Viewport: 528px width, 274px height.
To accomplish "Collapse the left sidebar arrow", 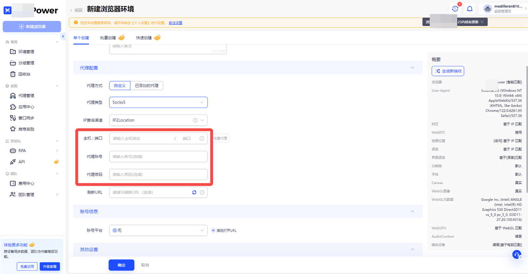I will click(x=63, y=37).
